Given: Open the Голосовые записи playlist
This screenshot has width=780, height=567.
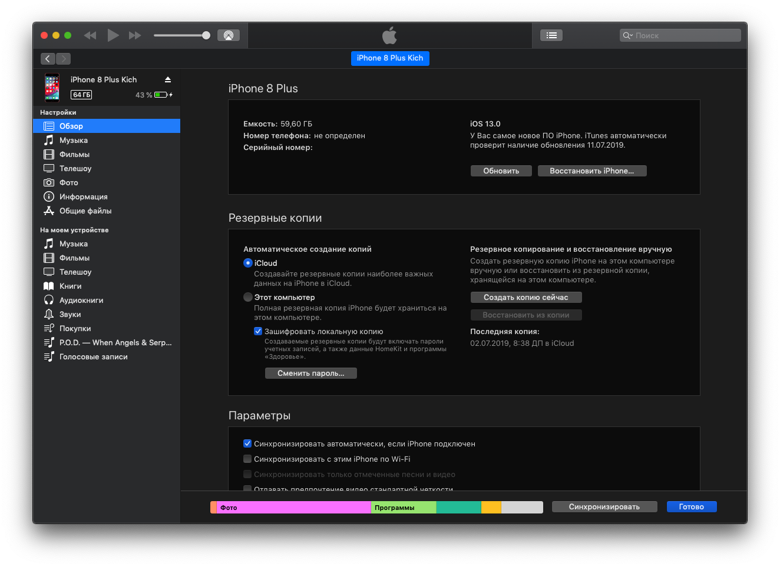Looking at the screenshot, I should [107, 356].
